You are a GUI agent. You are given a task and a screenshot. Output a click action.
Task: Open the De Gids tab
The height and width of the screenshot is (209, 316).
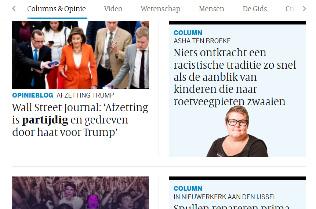coord(255,9)
